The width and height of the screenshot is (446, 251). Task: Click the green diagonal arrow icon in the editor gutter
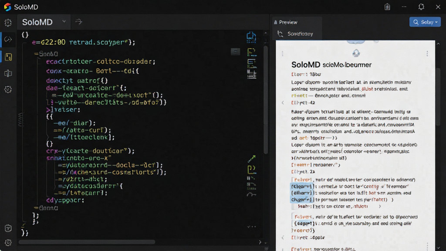click(252, 159)
